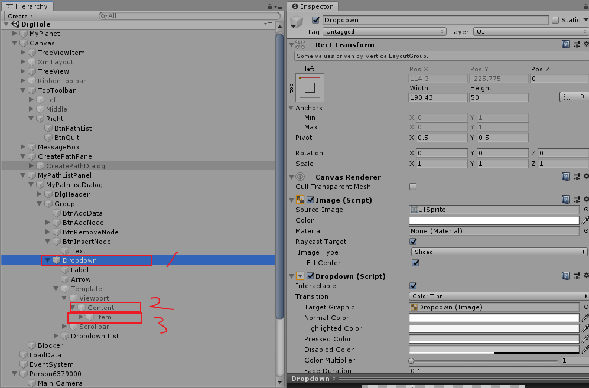Switch to the Inspector tab
589x388 pixels.
[x=313, y=6]
